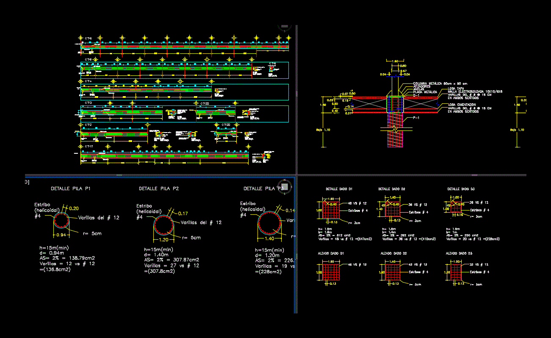Click the Varillas = 12 vs # 12 line
Image resolution: width=551 pixels, height=338 pixels.
coord(67,263)
